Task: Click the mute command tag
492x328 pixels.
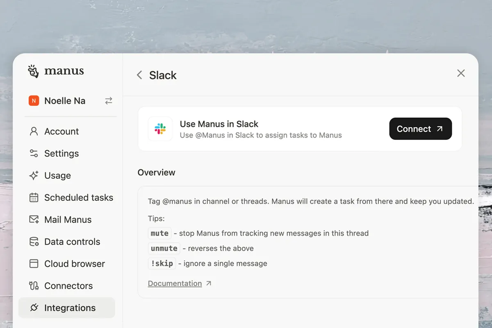Action: point(159,233)
